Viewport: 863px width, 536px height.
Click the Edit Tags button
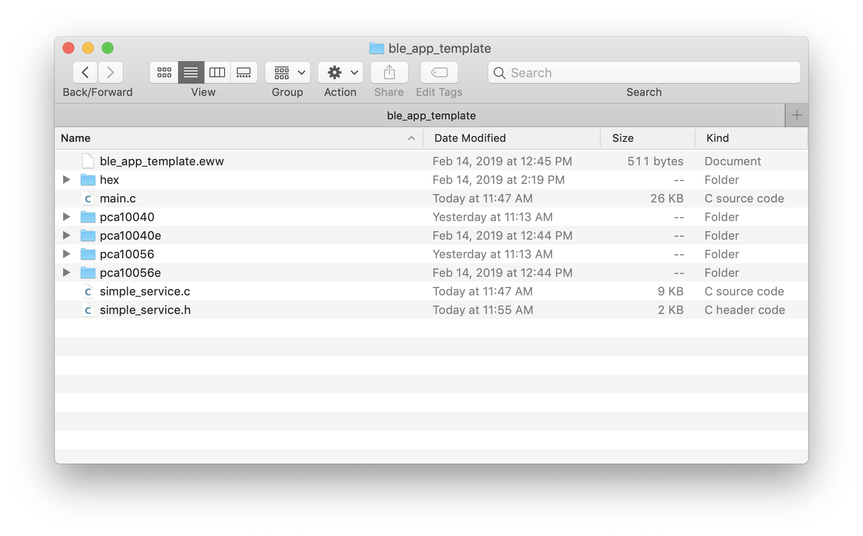[x=439, y=73]
